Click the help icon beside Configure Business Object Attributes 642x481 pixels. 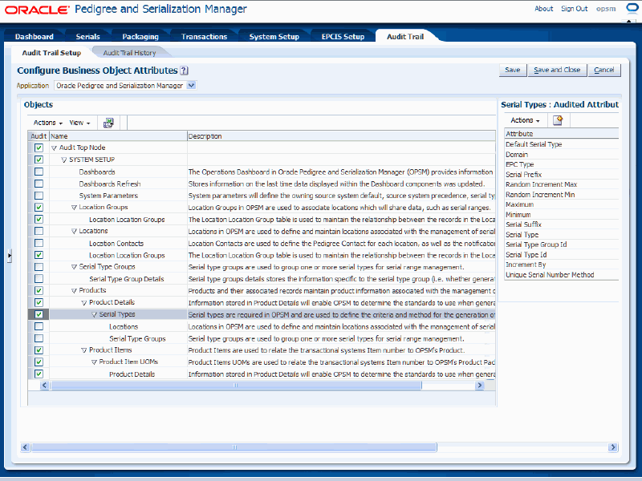(185, 71)
